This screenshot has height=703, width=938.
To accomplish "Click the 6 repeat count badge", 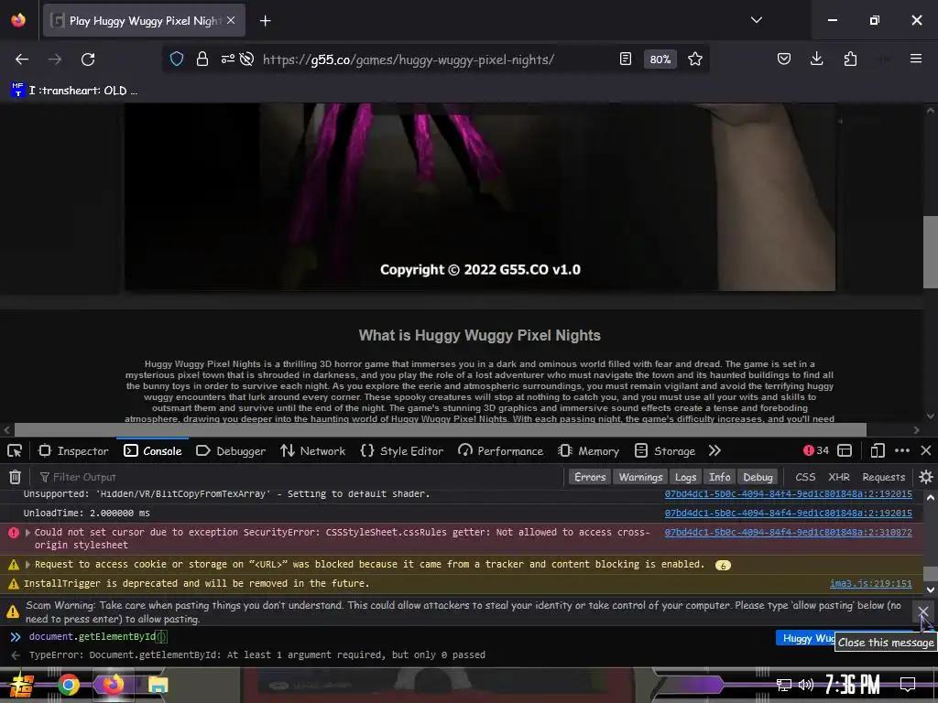I will (723, 565).
